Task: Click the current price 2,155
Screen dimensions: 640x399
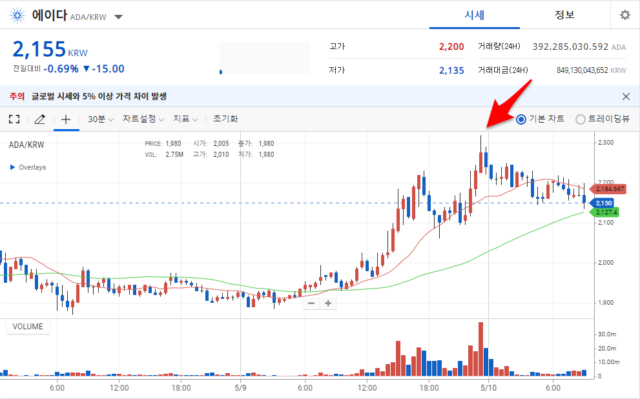Action: point(39,49)
